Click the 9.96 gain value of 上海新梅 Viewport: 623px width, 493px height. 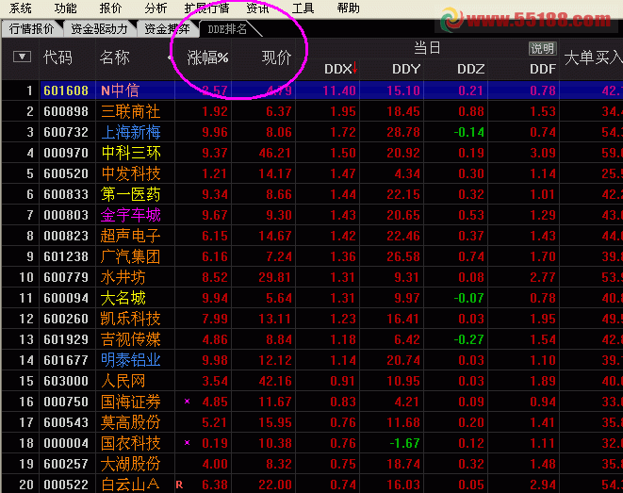215,132
